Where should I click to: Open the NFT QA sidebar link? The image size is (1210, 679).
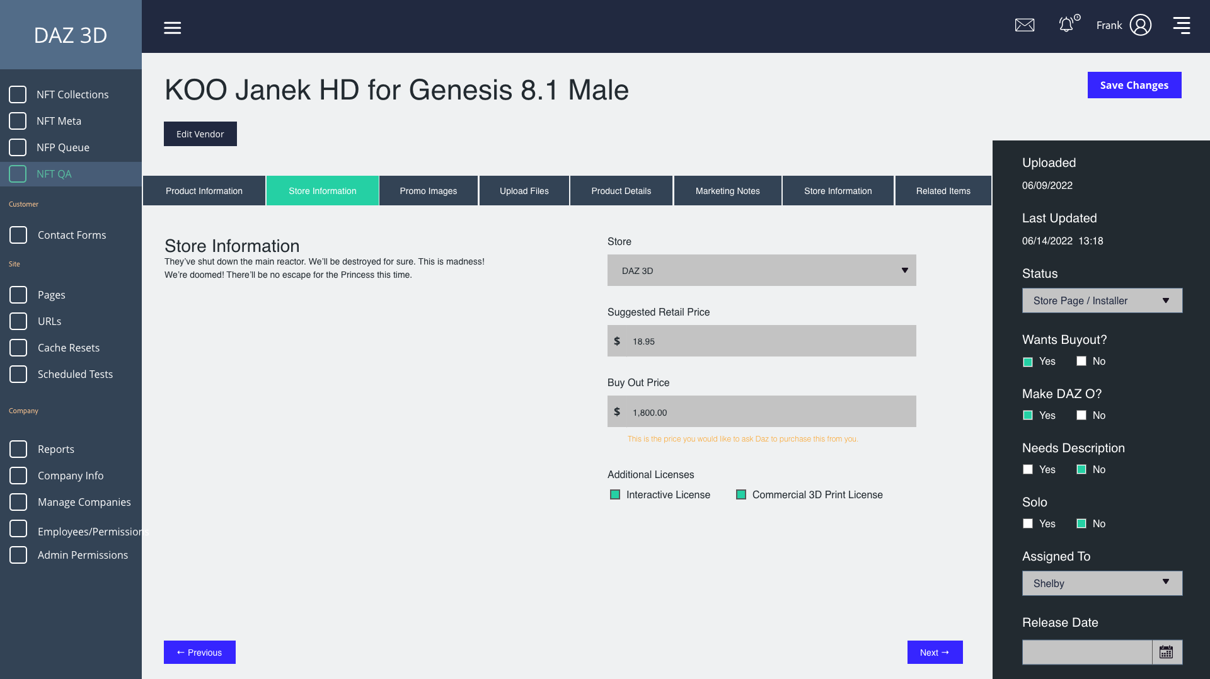[x=54, y=174]
